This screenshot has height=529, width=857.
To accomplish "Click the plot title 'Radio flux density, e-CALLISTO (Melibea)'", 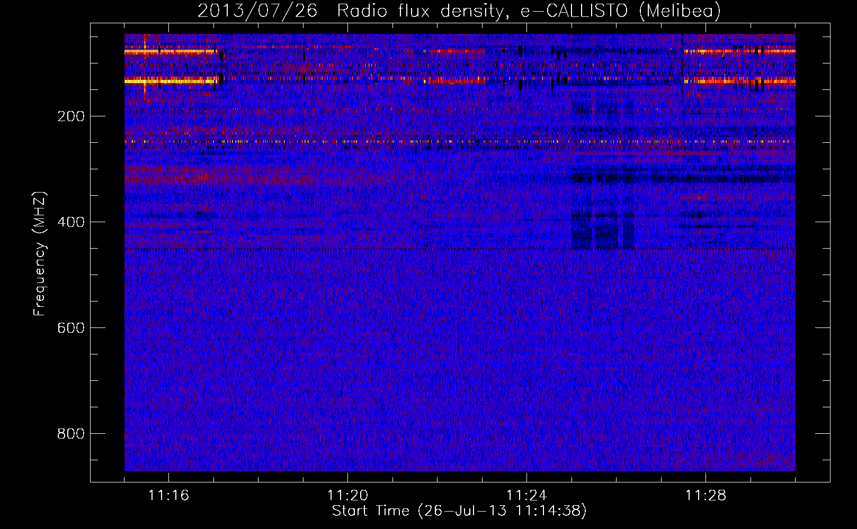I will [x=529, y=11].
